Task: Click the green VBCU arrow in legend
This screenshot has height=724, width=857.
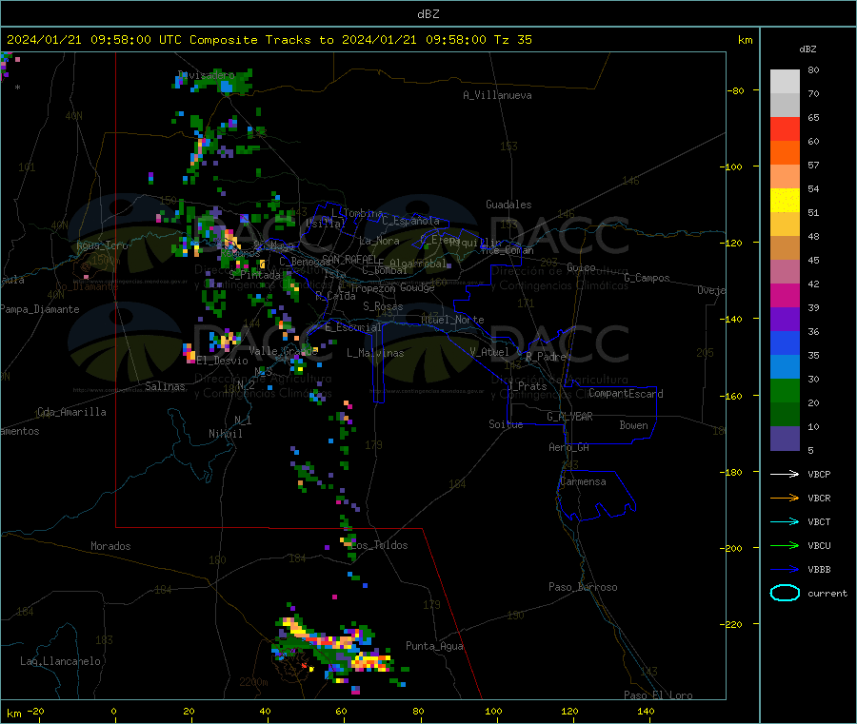Action: [x=785, y=545]
